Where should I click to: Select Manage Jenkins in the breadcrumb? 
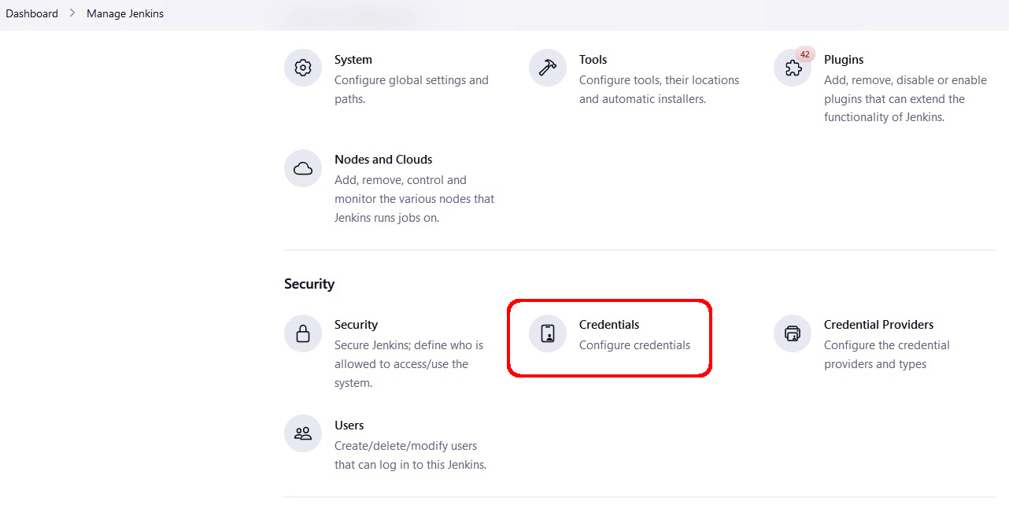coord(125,13)
